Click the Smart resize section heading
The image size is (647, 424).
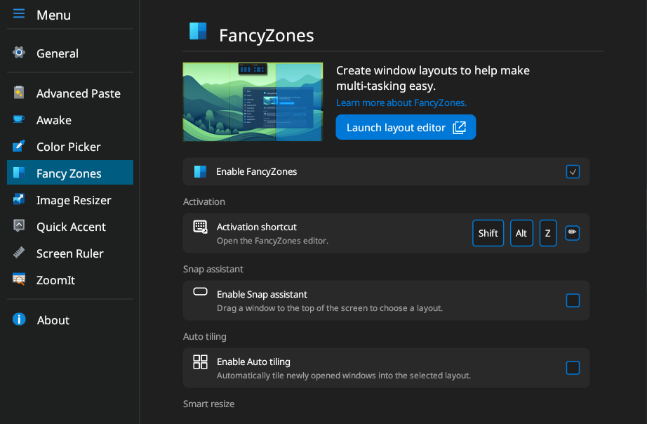pos(209,404)
